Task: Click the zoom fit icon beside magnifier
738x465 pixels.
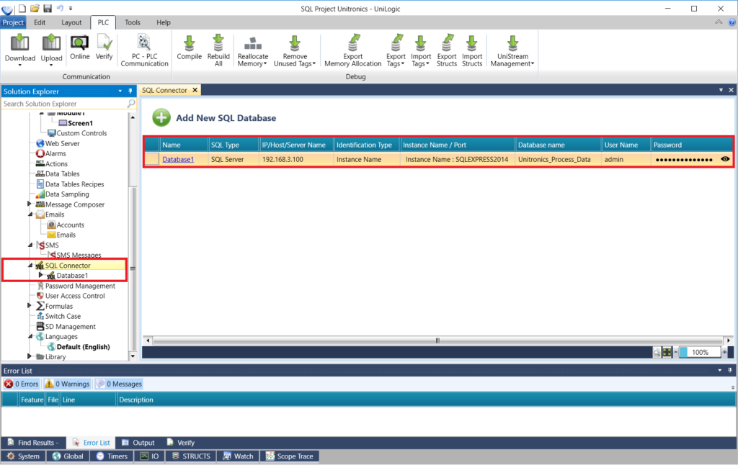Action: pyautogui.click(x=667, y=352)
